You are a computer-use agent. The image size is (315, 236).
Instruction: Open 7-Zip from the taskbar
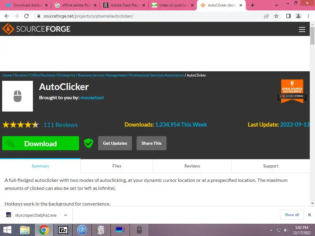[63, 230]
